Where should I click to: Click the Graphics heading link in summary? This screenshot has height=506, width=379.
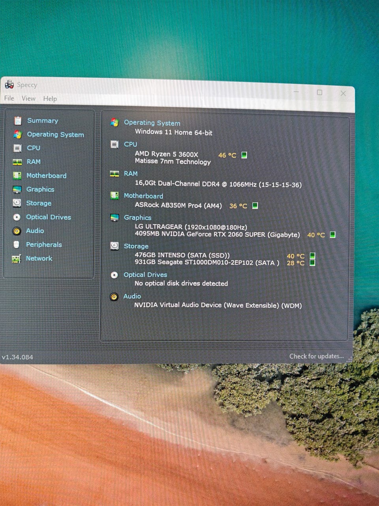137,217
